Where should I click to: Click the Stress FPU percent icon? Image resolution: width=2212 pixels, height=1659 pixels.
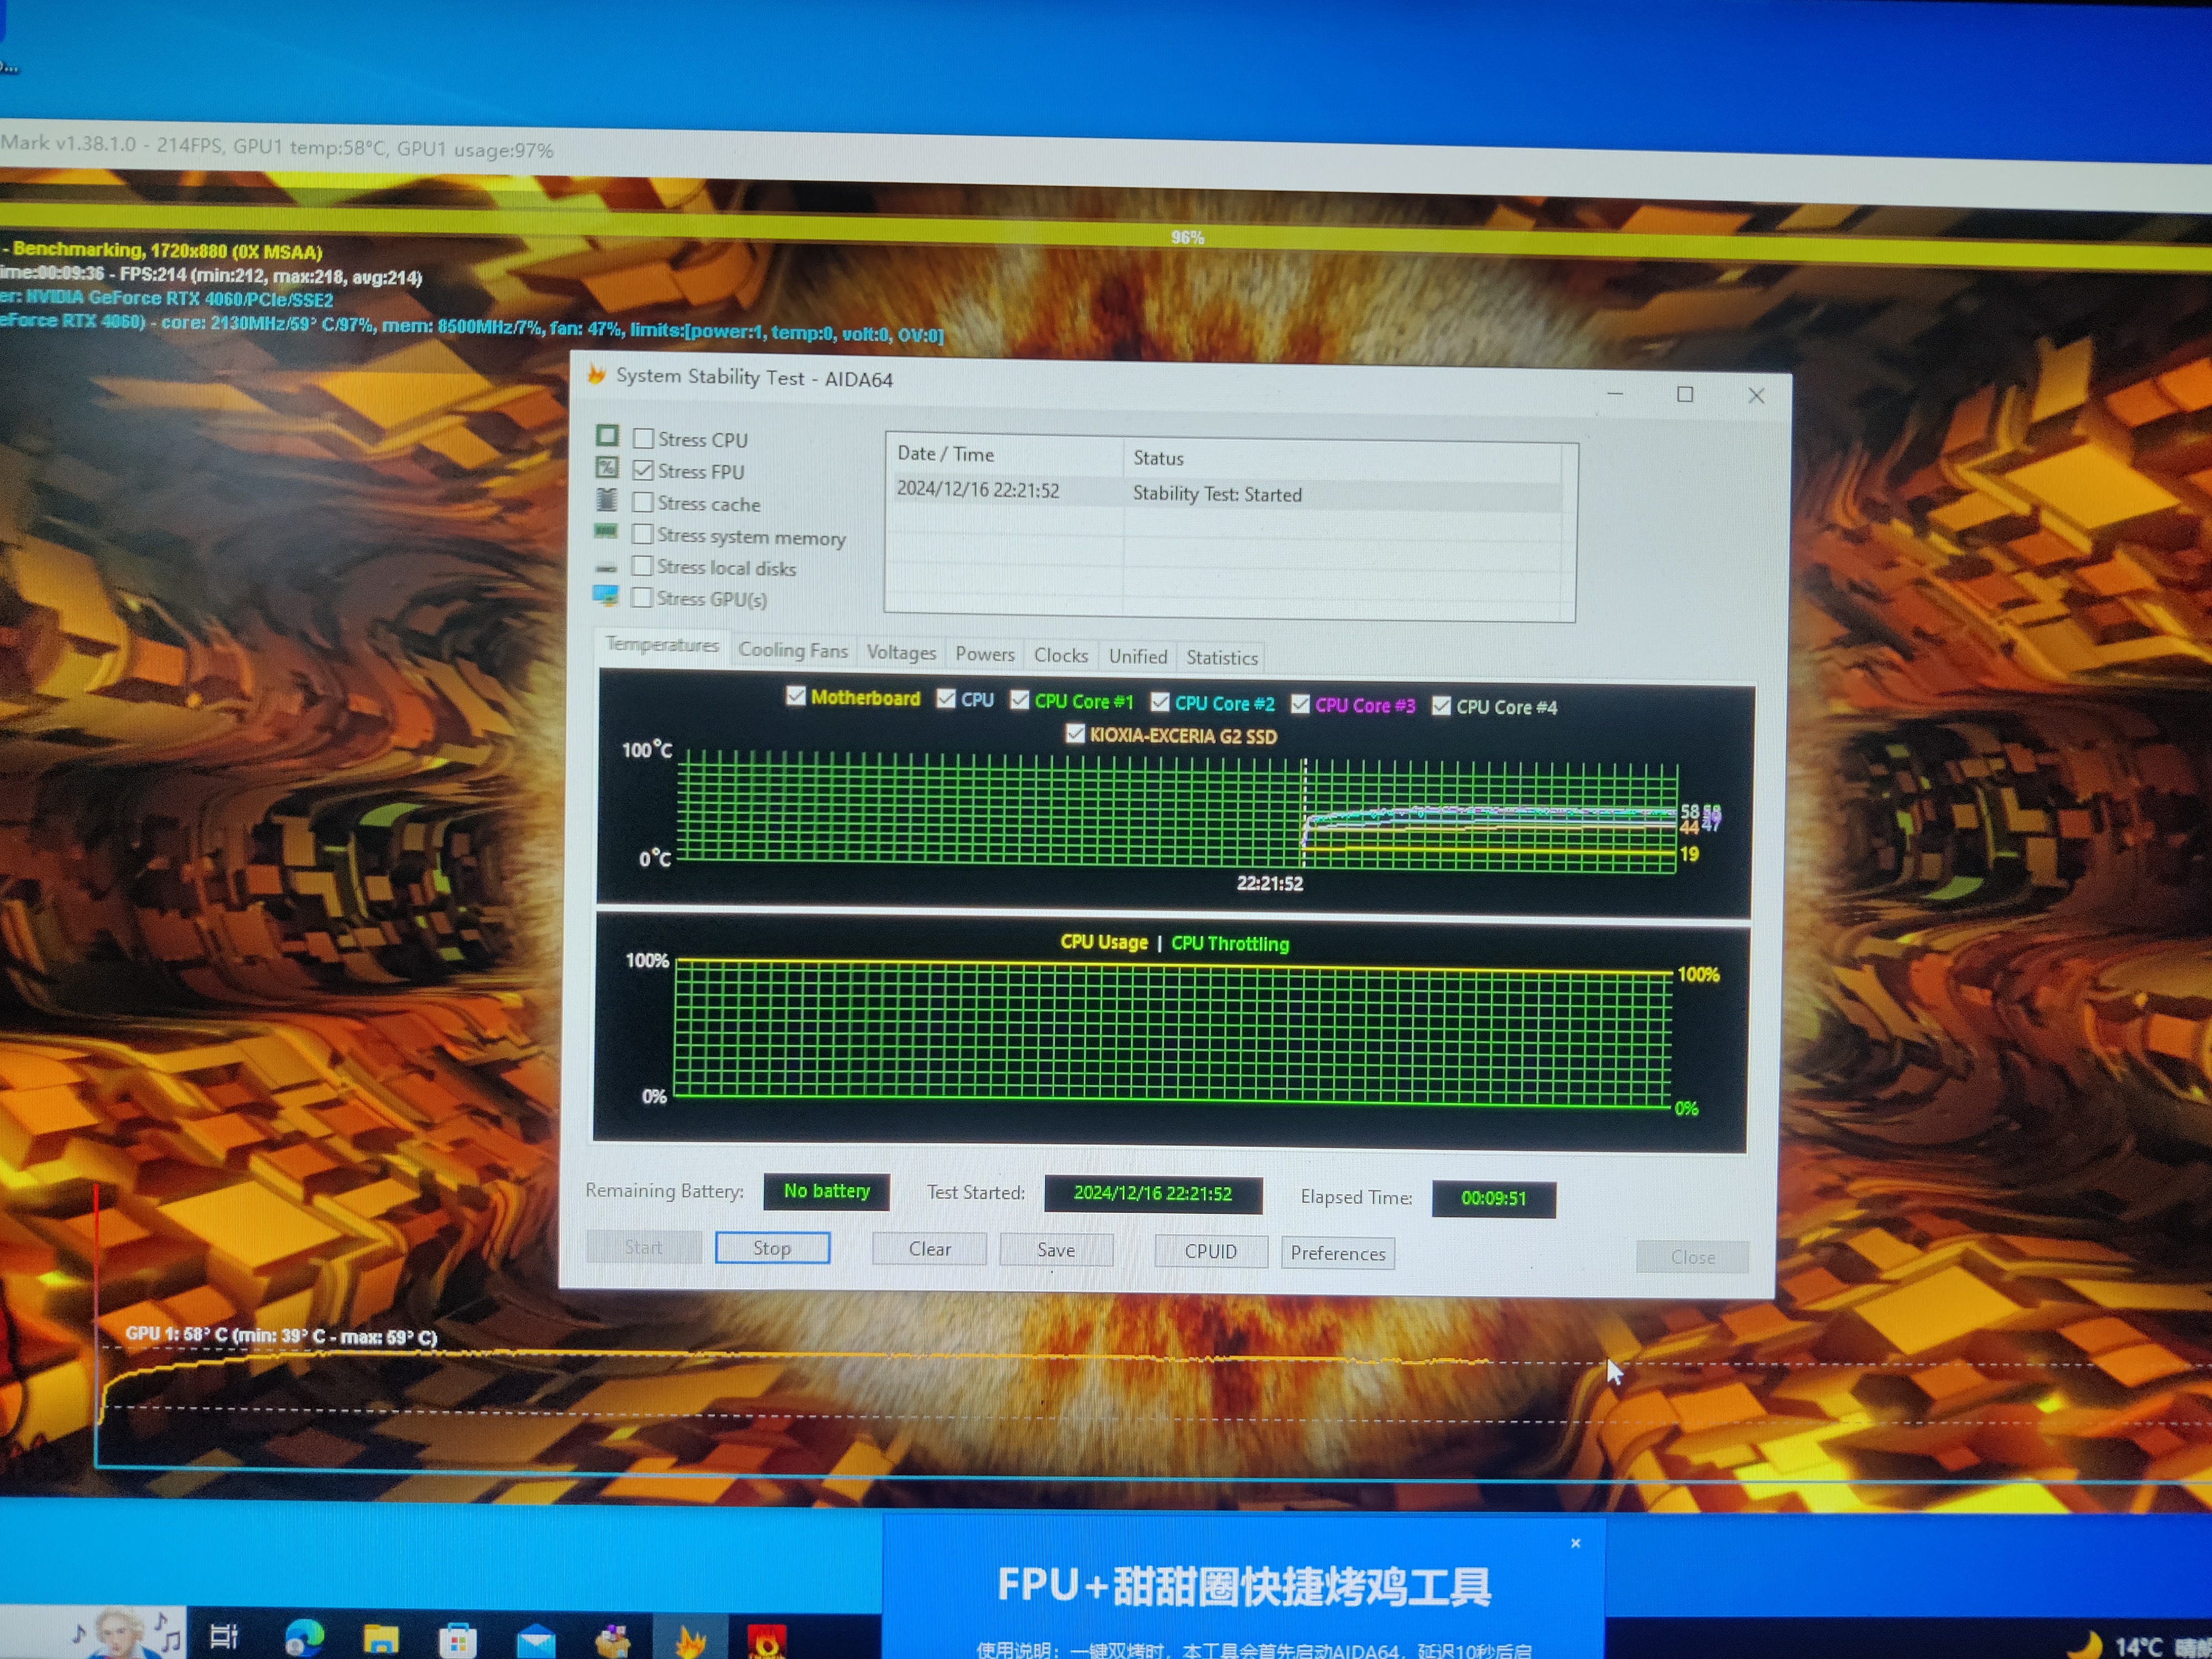coord(607,468)
